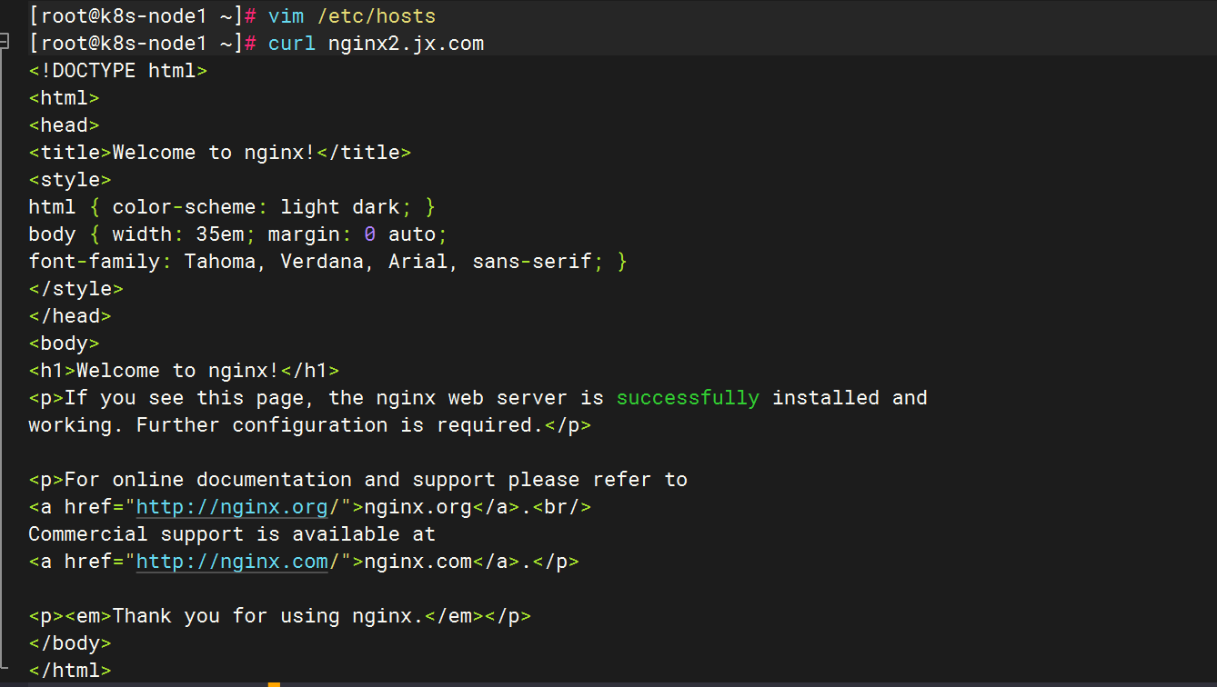Viewport: 1217px width, 687px height.
Task: Click the 'sans-serif' font value
Action: (532, 262)
